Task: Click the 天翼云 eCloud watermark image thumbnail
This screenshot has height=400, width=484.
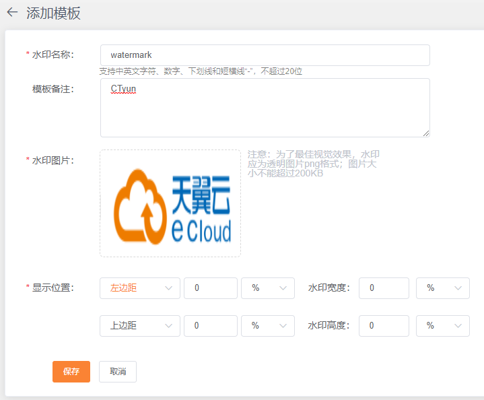Action: pos(170,203)
